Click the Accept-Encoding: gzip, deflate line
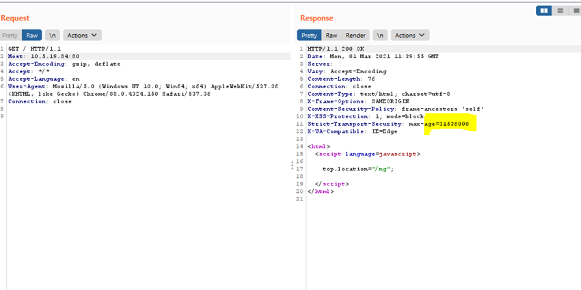Image resolution: width=581 pixels, height=290 pixels. [64, 64]
